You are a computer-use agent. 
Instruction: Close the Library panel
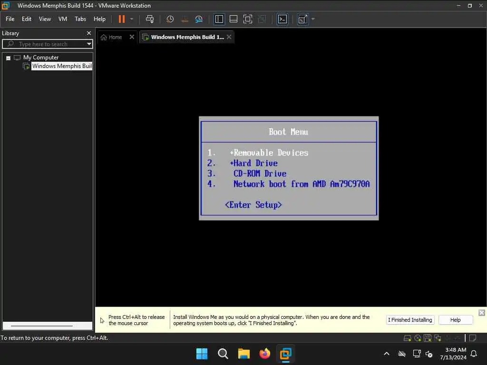(89, 33)
